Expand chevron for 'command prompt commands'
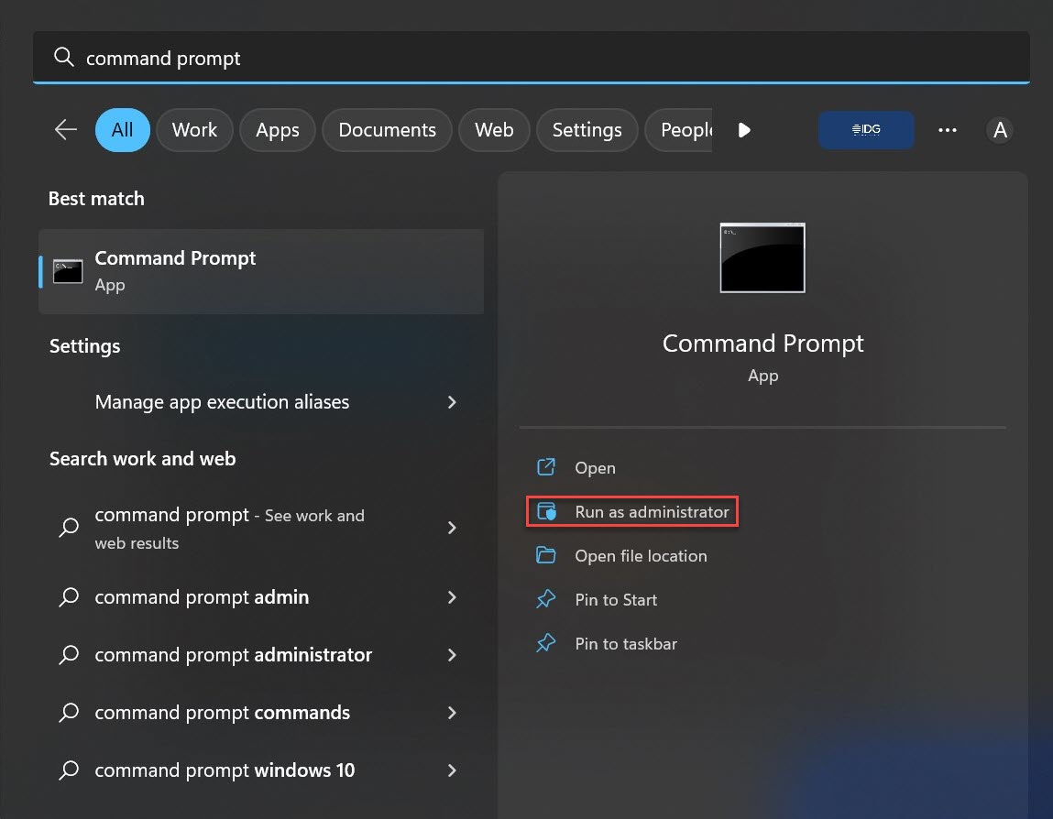The width and height of the screenshot is (1053, 819). pyautogui.click(x=452, y=712)
